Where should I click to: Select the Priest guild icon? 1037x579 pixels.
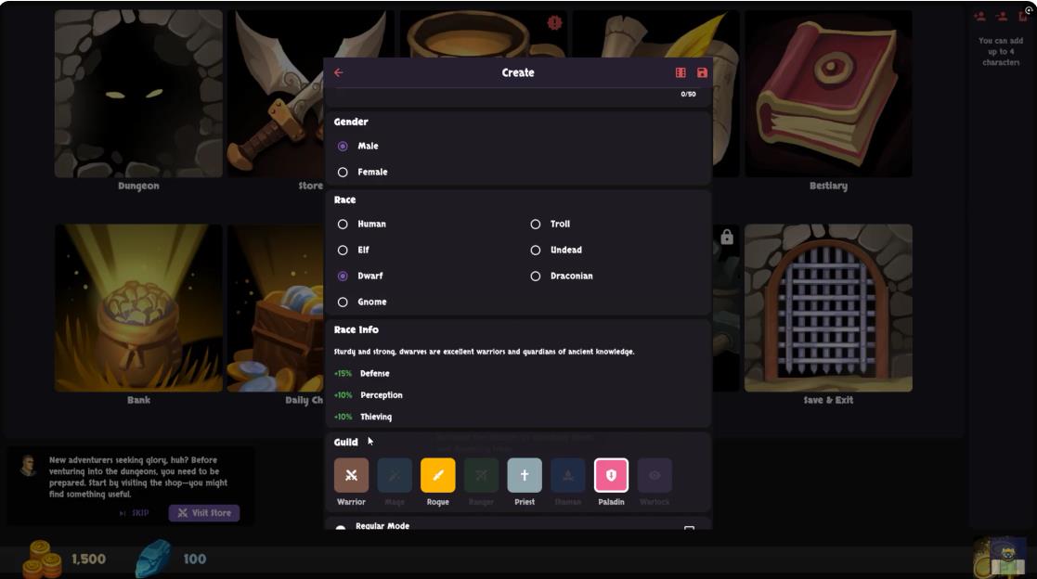(525, 475)
